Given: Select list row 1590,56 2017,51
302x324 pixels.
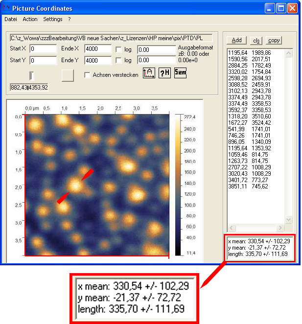Looking at the screenshot, I should (x=249, y=59).
